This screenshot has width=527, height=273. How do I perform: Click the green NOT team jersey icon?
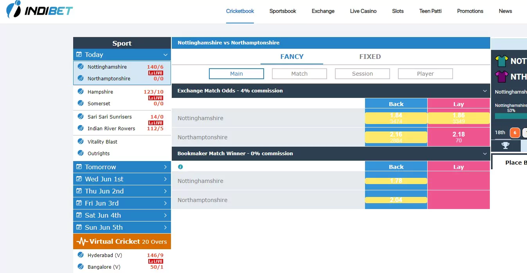tap(501, 61)
